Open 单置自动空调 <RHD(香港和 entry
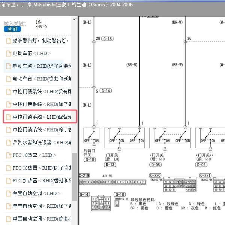 click(42, 219)
